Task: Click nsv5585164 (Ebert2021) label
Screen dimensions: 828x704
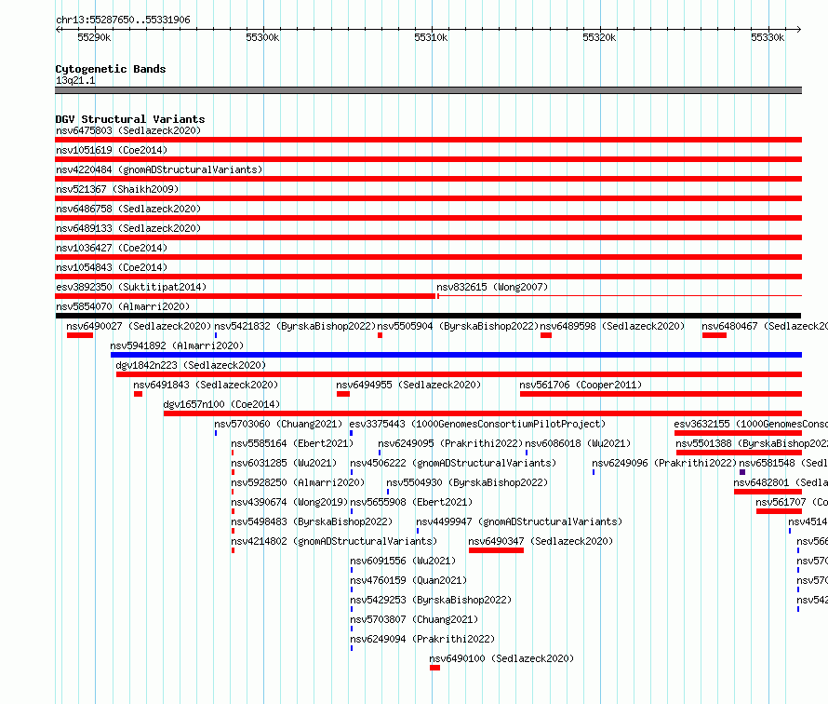Action: click(x=292, y=443)
